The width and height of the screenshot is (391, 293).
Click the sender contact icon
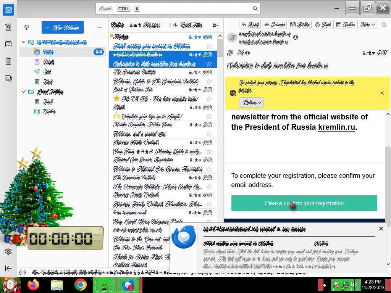(x=296, y=37)
